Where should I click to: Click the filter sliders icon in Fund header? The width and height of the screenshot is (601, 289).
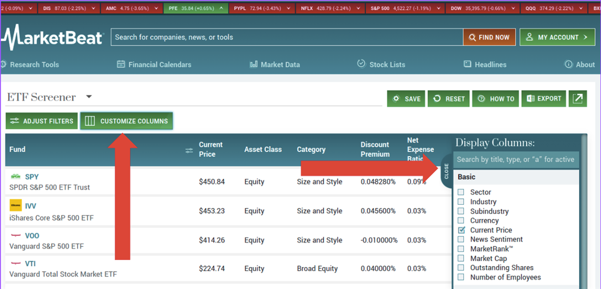click(189, 150)
